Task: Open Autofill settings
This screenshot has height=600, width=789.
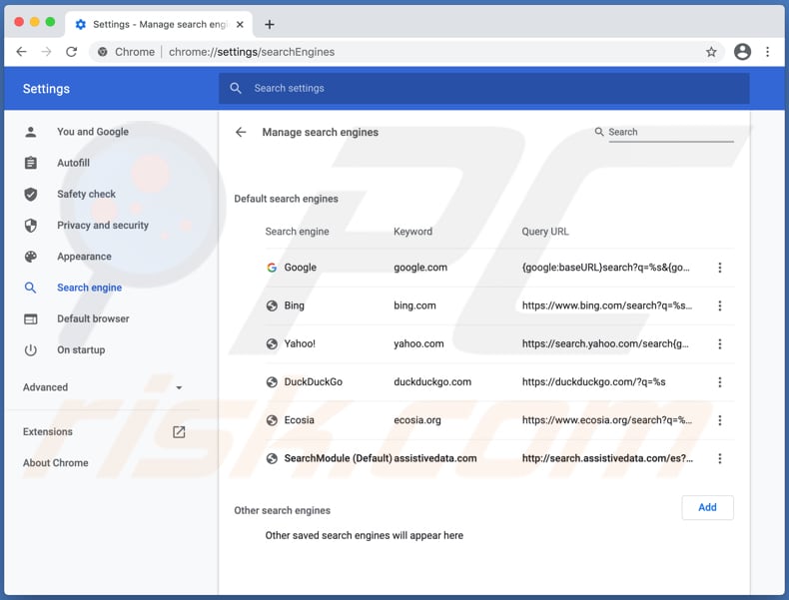Action: 74,163
